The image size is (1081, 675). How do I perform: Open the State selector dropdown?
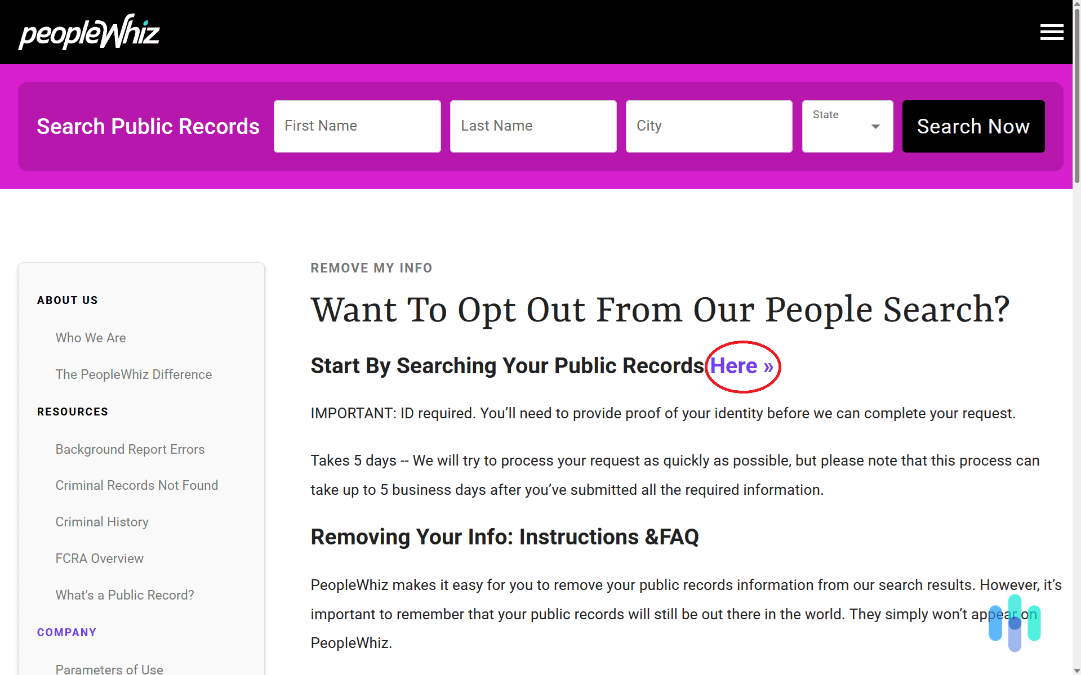(847, 126)
